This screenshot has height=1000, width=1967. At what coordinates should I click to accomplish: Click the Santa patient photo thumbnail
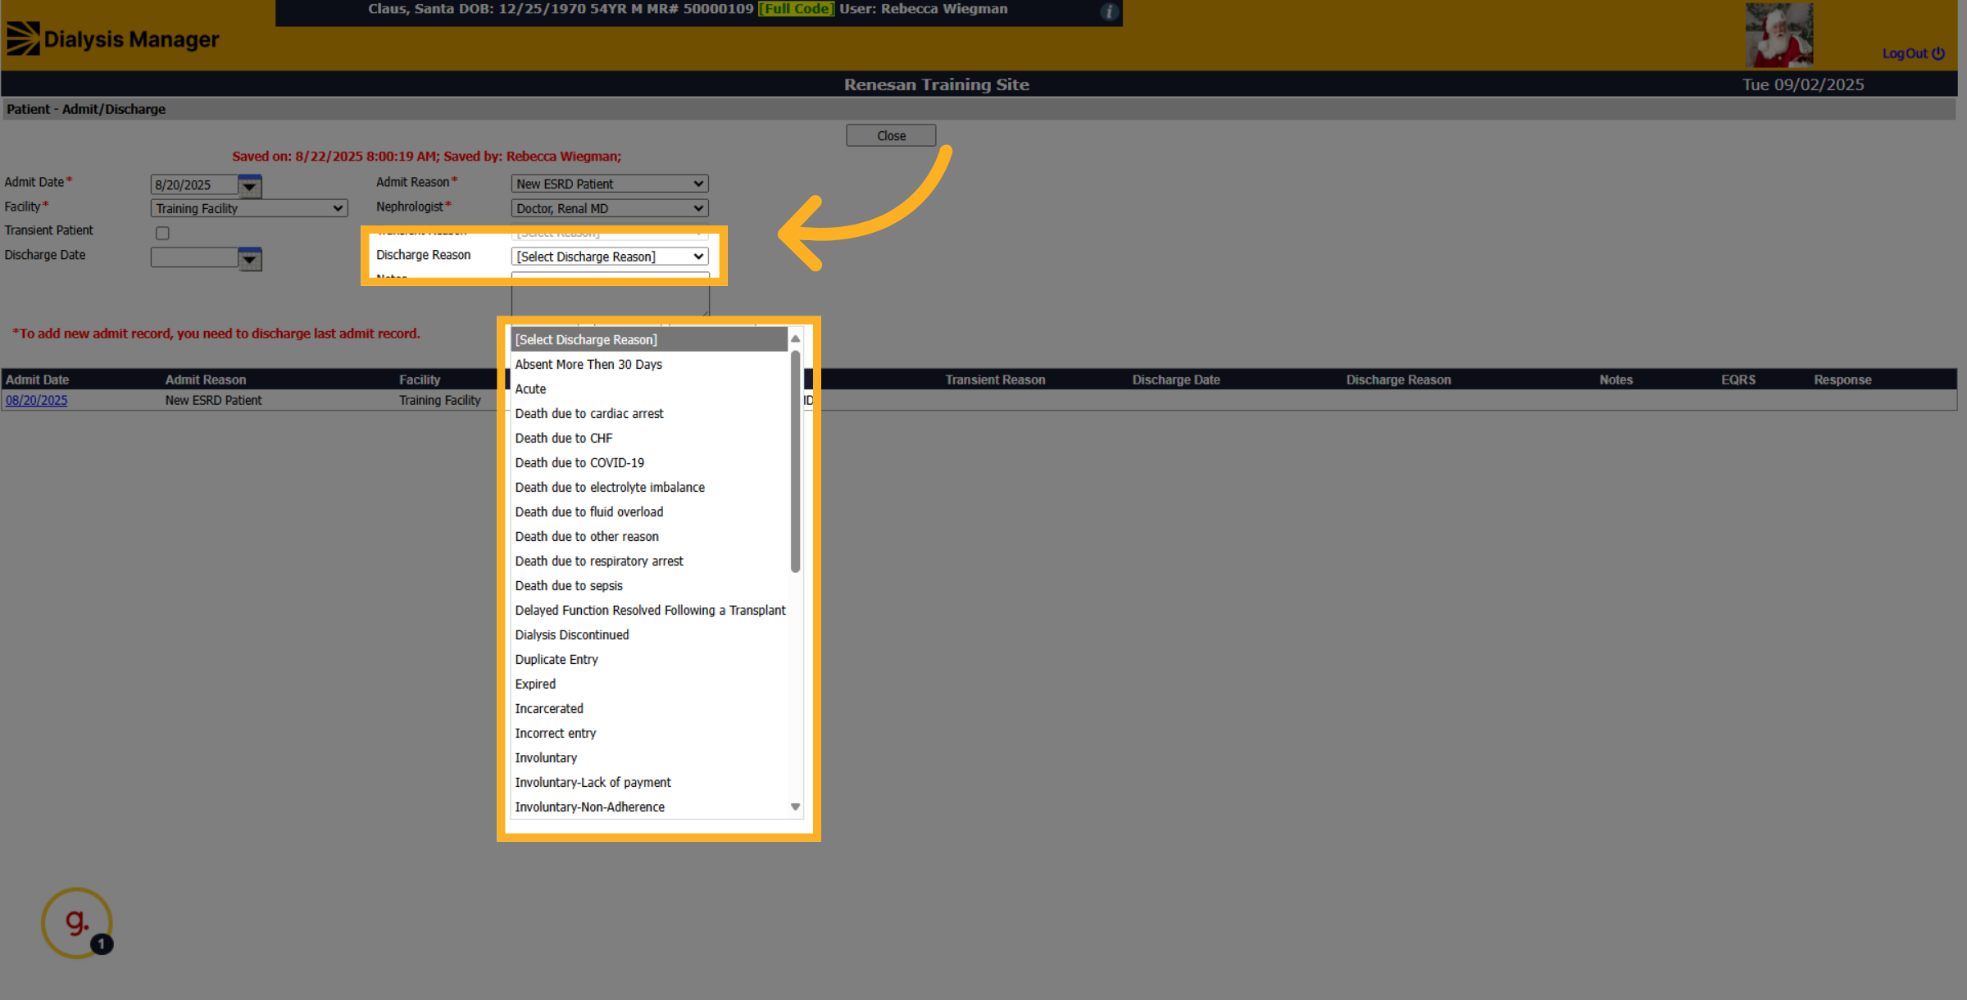[x=1778, y=35]
